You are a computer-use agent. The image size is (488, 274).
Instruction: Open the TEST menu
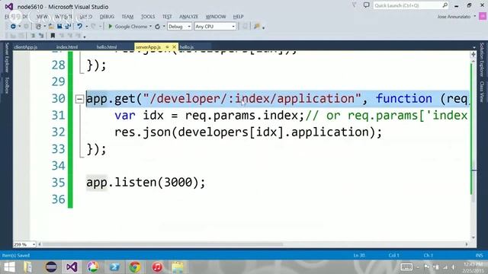pos(167,17)
